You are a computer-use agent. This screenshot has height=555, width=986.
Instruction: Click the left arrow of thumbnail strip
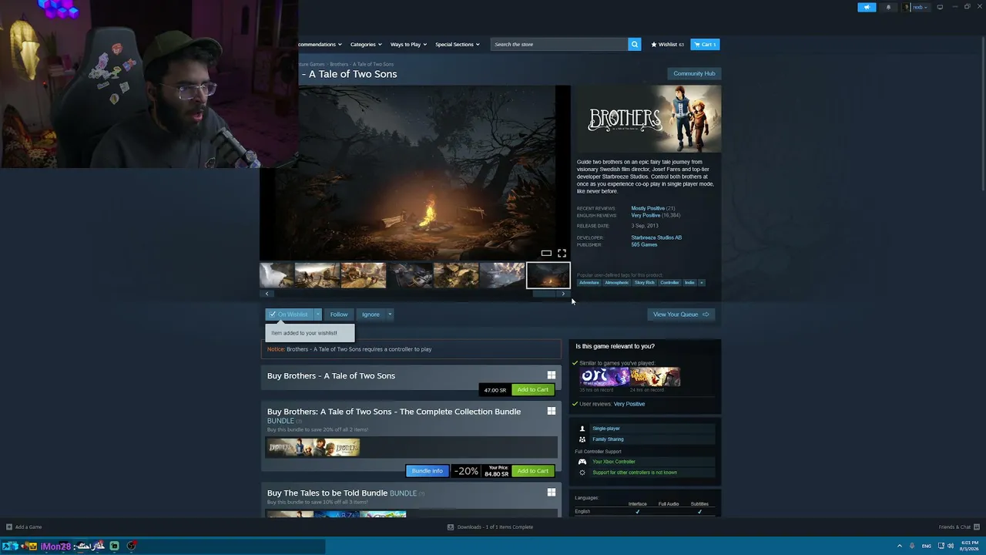pyautogui.click(x=267, y=294)
